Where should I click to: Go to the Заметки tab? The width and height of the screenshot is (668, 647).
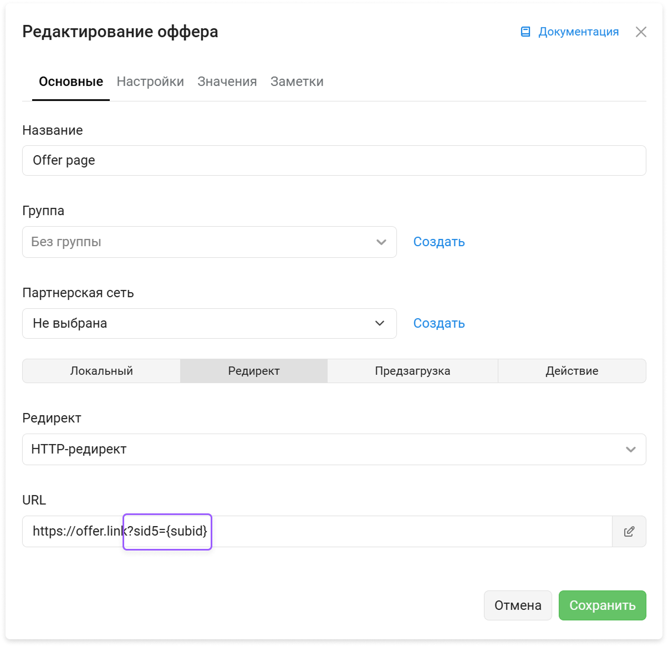coord(297,81)
